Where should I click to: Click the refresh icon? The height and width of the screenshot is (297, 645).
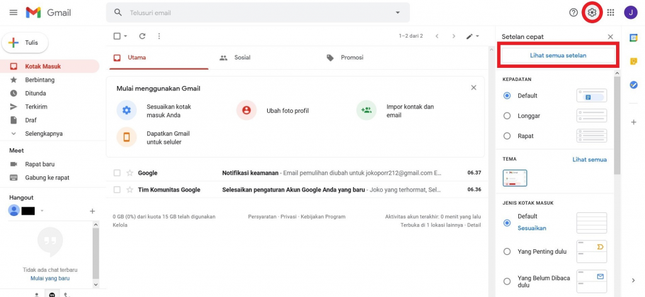click(x=142, y=36)
